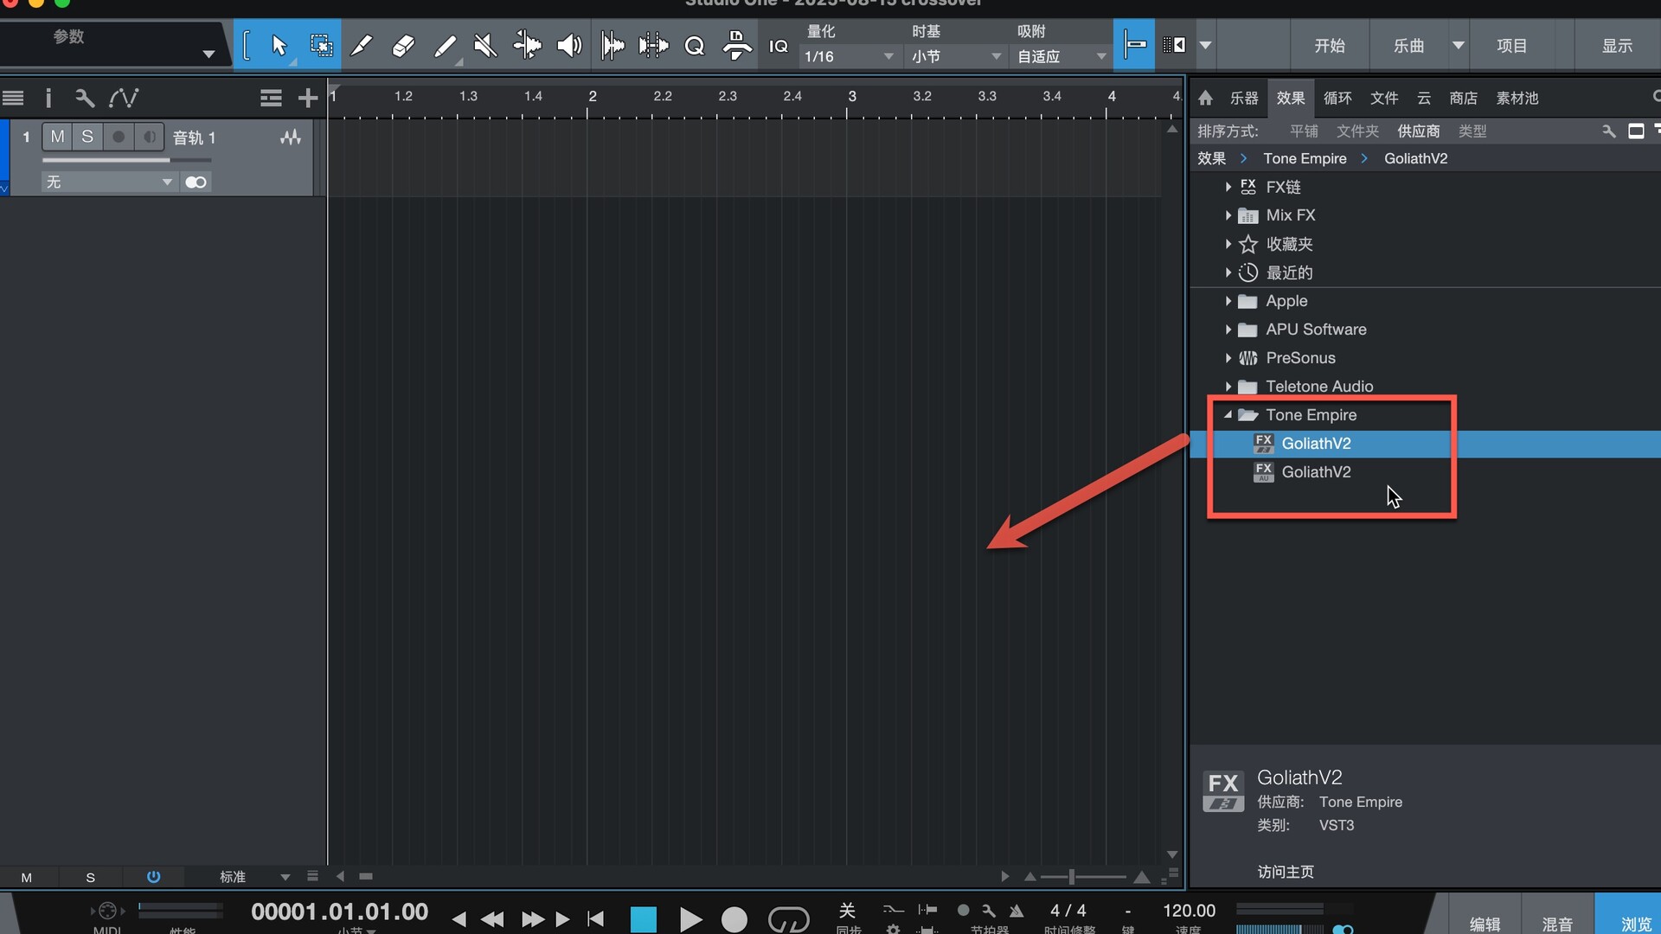Click the 访问主页 link

tap(1285, 872)
